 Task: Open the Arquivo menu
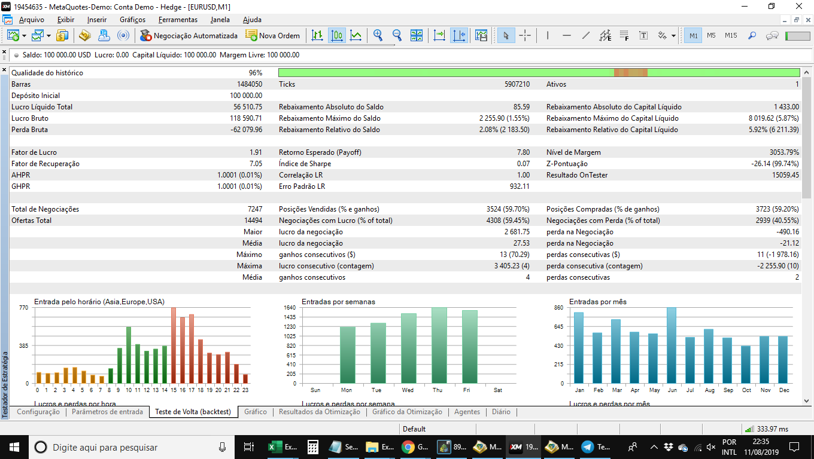31,20
